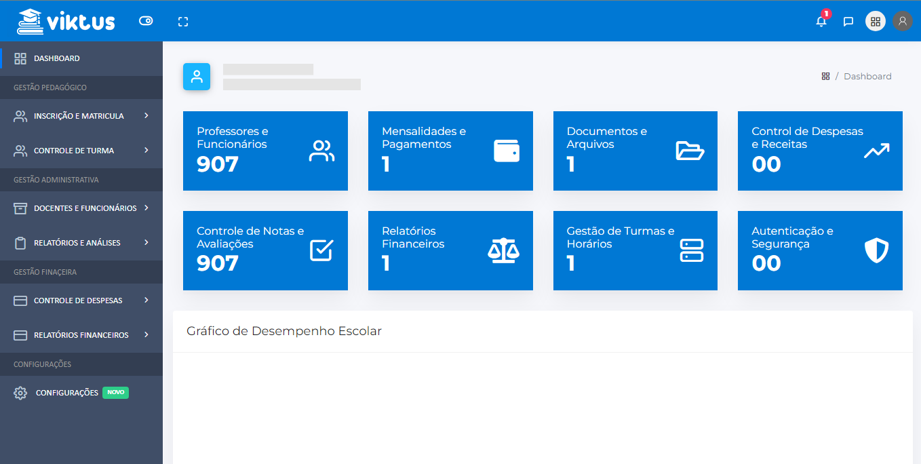Viewport: 921px width, 464px height.
Task: Open RELATÓRIOS FINANCEIROS sidebar menu label
Action: (81, 335)
